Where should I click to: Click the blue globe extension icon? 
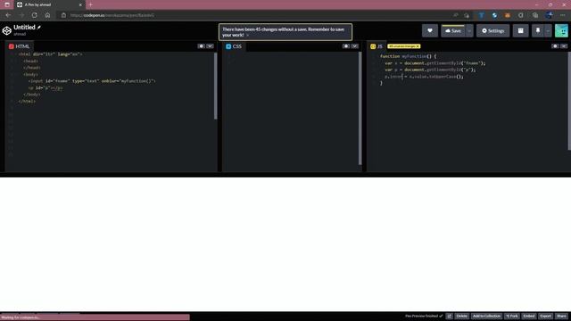(494, 15)
